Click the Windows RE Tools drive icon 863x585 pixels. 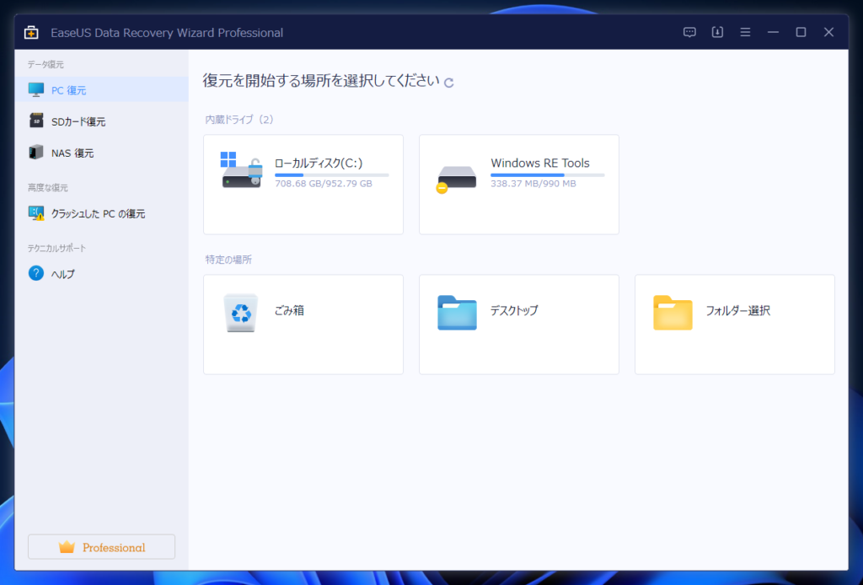coord(457,177)
